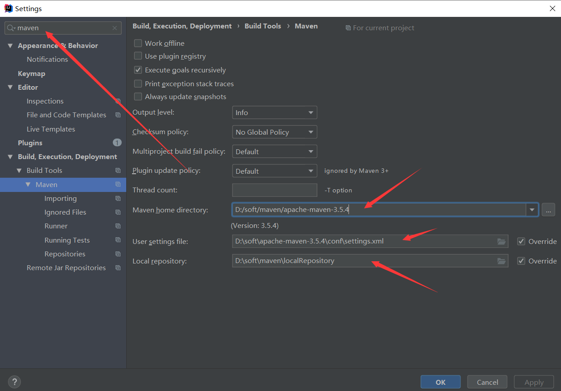
Task: Click project-level icon beside Runner
Action: (x=118, y=226)
